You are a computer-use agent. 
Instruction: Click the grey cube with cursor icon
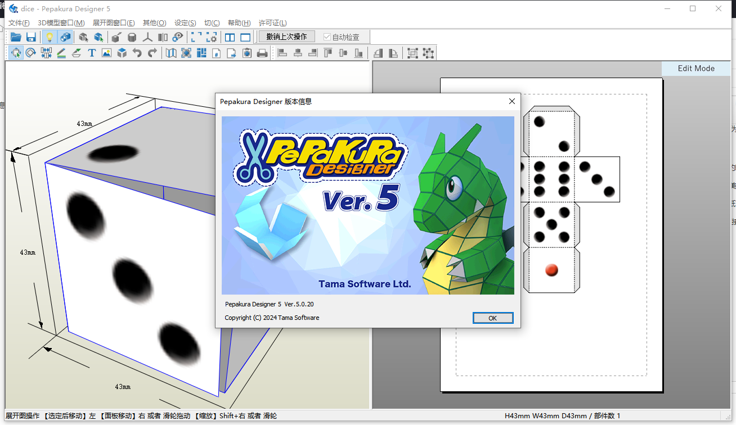point(83,37)
